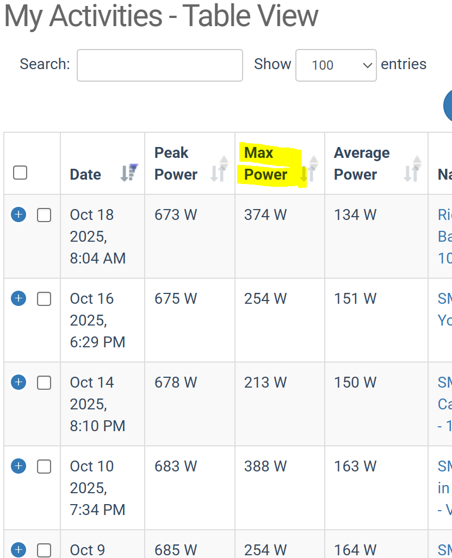Tick the checkbox for Oct 14 activity
This screenshot has width=452, height=558.
[x=44, y=383]
